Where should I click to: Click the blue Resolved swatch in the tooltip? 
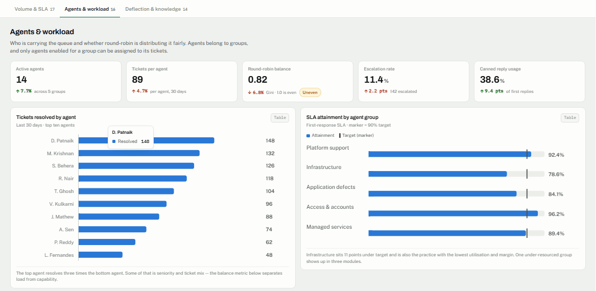click(114, 141)
